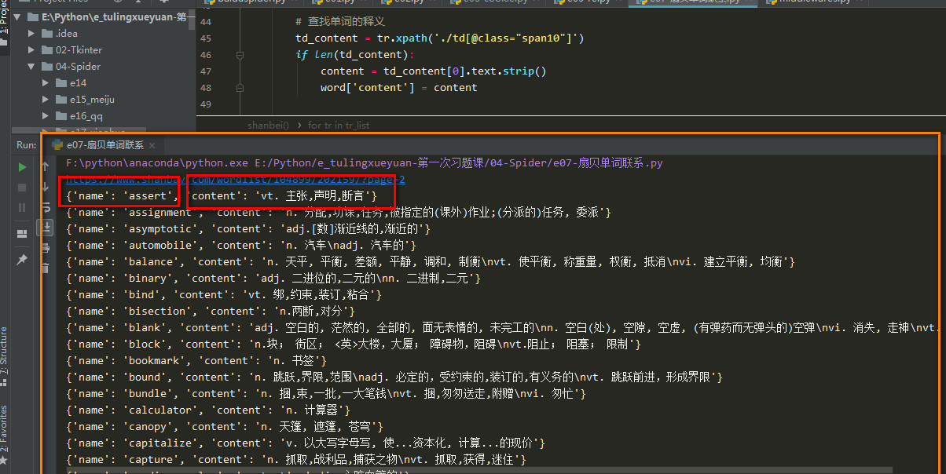Move down the stack trace with Down arrow
Image resolution: width=946 pixels, height=474 pixels.
46,188
